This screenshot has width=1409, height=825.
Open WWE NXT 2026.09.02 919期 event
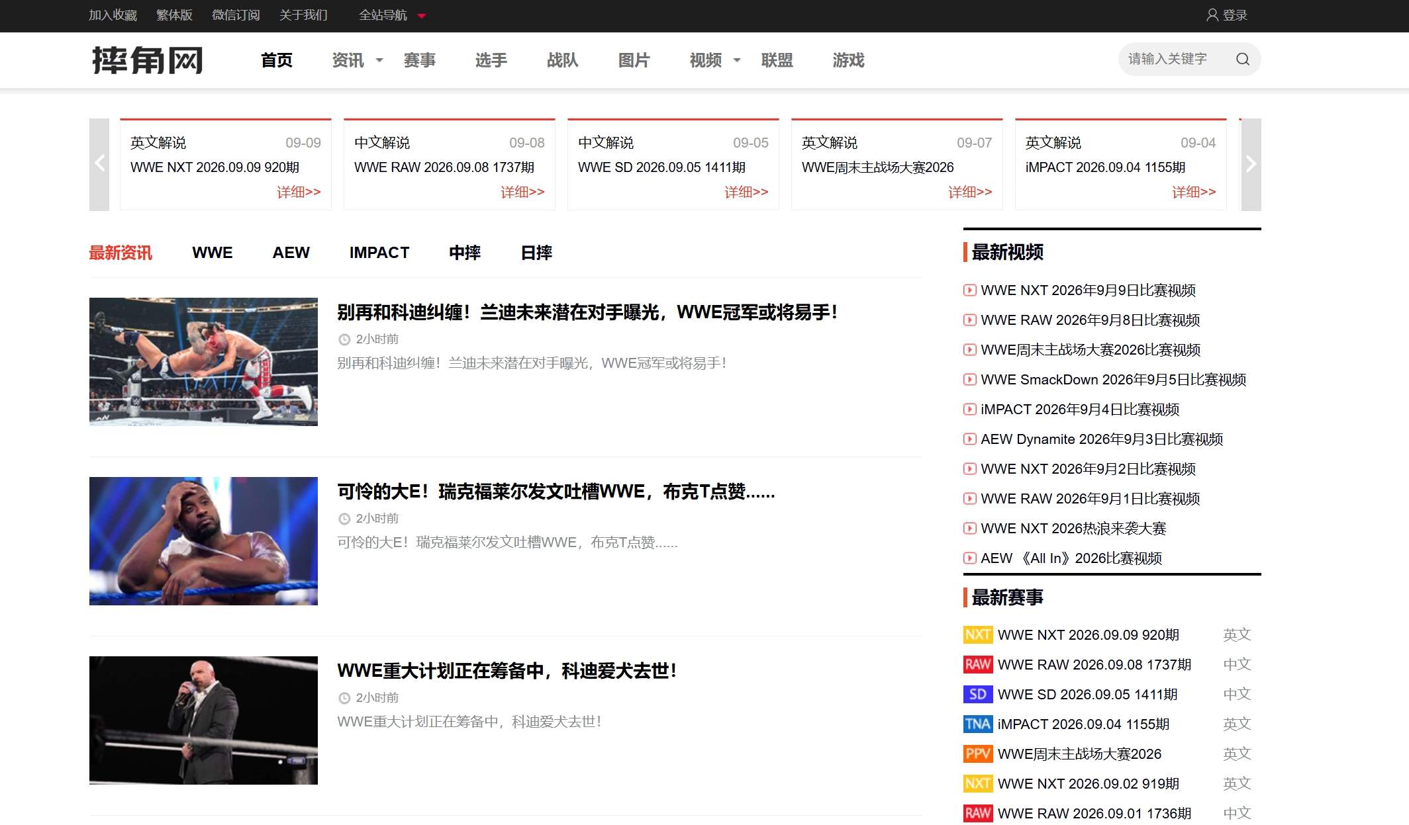coord(1089,784)
